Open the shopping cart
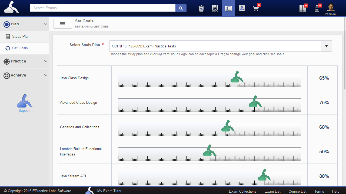The image size is (346, 194). tap(255, 8)
